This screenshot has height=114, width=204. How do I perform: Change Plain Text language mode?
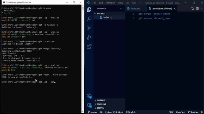pyautogui.click(x=180, y=112)
